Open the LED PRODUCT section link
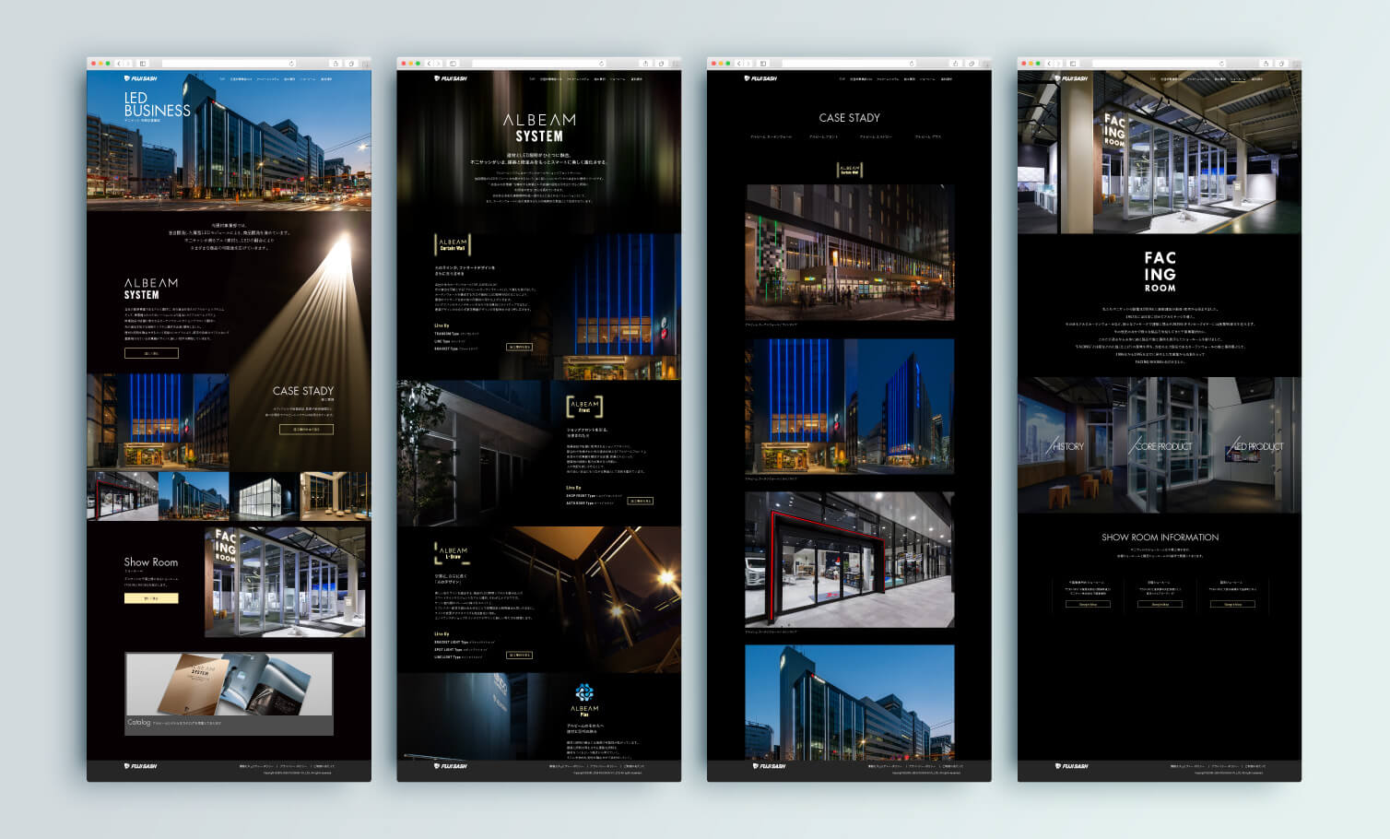This screenshot has height=839, width=1390. [x=1257, y=446]
